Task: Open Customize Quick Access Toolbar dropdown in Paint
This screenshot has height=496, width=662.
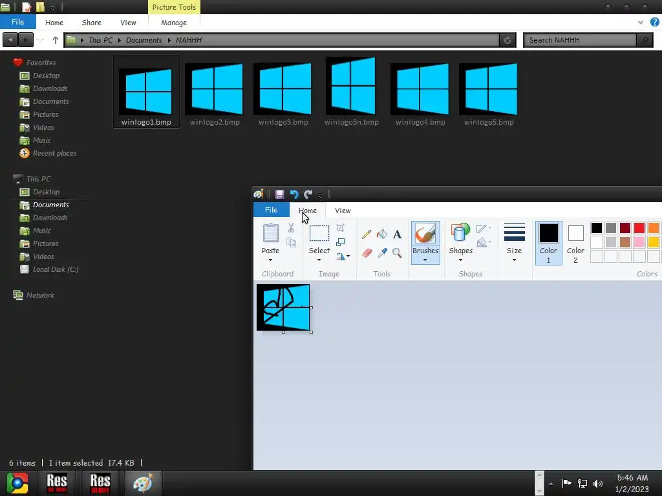Action: tap(321, 195)
